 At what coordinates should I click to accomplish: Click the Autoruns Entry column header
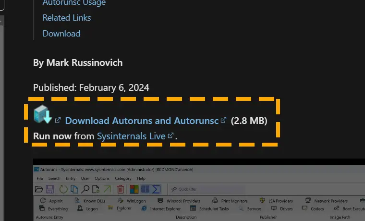pyautogui.click(x=49, y=217)
